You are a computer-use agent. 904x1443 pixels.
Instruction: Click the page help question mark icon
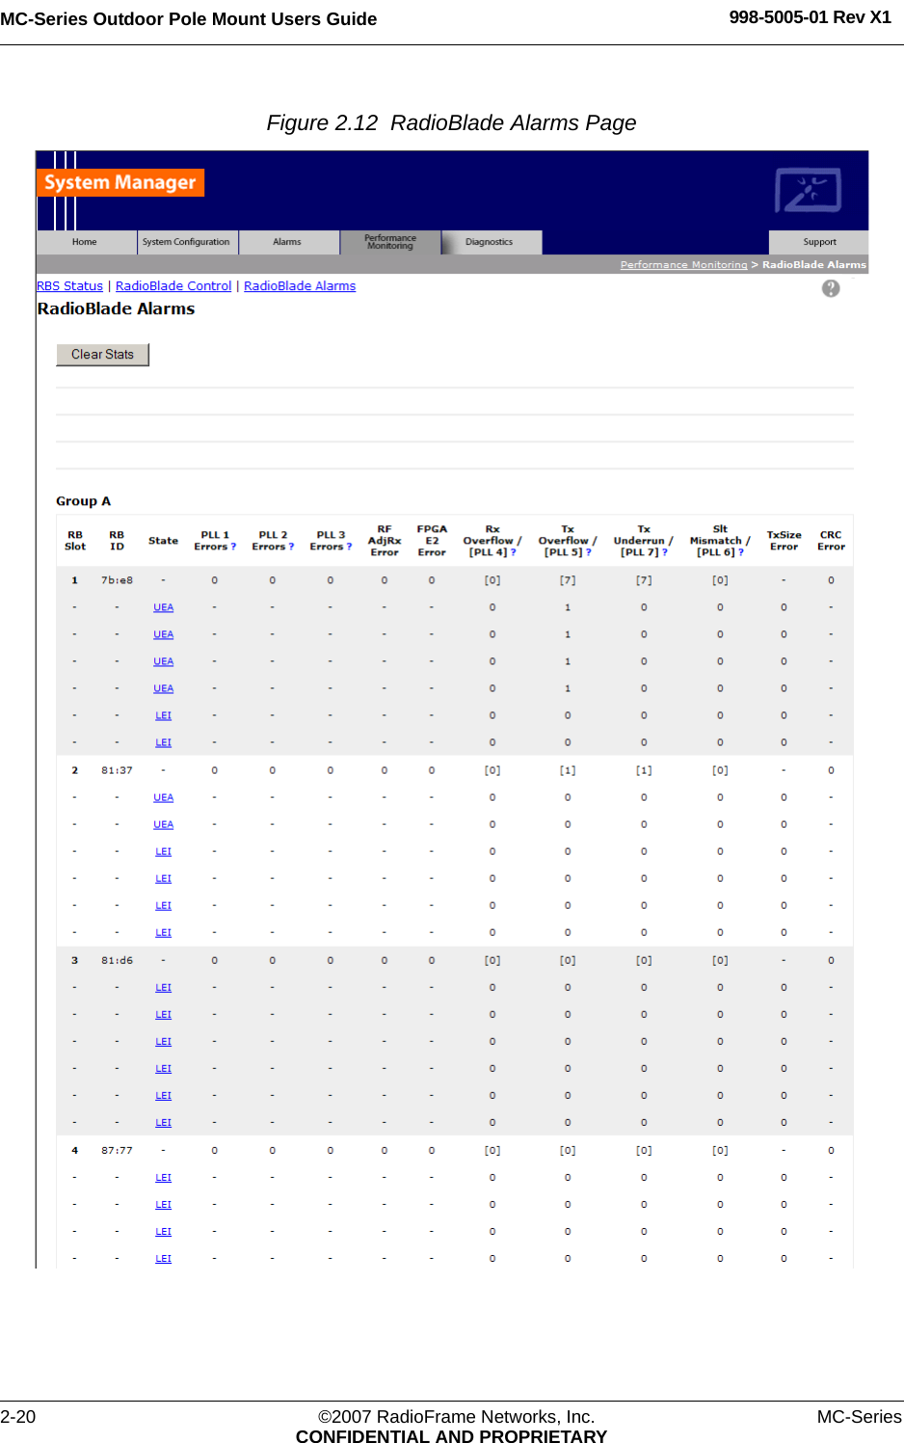831,288
